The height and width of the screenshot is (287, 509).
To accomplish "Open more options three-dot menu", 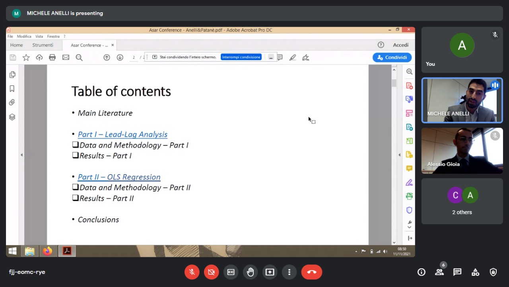I will (289, 272).
